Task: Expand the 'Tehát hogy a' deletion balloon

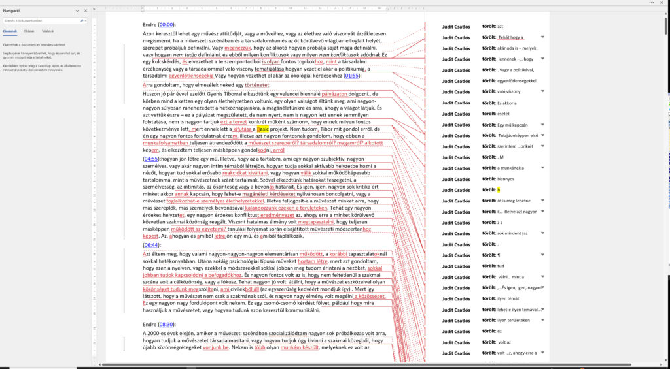Action: click(x=542, y=37)
